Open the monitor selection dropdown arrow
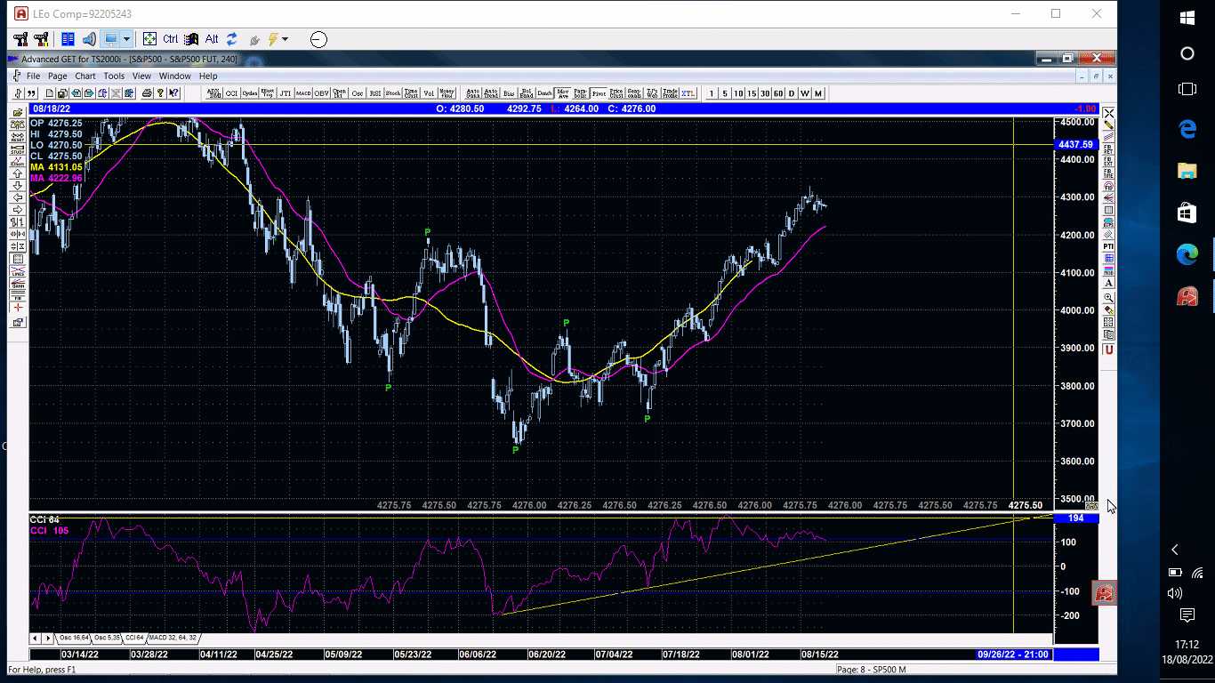This screenshot has height=683, width=1215. click(x=127, y=39)
